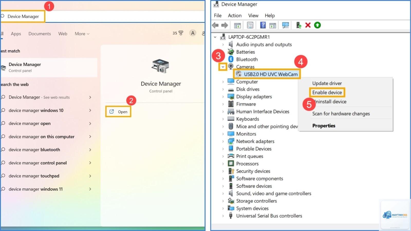This screenshot has height=231, width=411.
Task: Click the large Device Manager preview icon
Action: [x=160, y=66]
